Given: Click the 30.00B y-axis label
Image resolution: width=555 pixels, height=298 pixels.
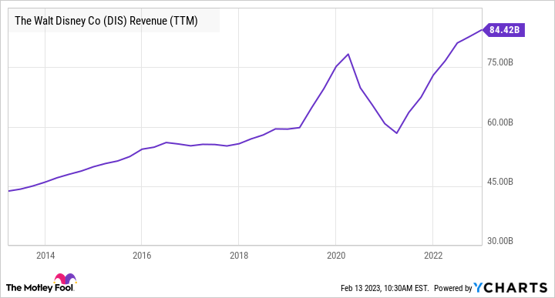Looking at the screenshot, I should pyautogui.click(x=499, y=241).
